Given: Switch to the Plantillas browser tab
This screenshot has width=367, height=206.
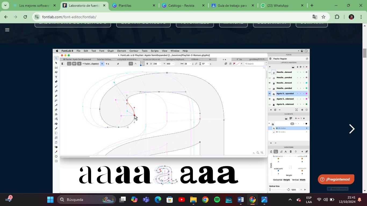Looking at the screenshot, I should (134, 5).
